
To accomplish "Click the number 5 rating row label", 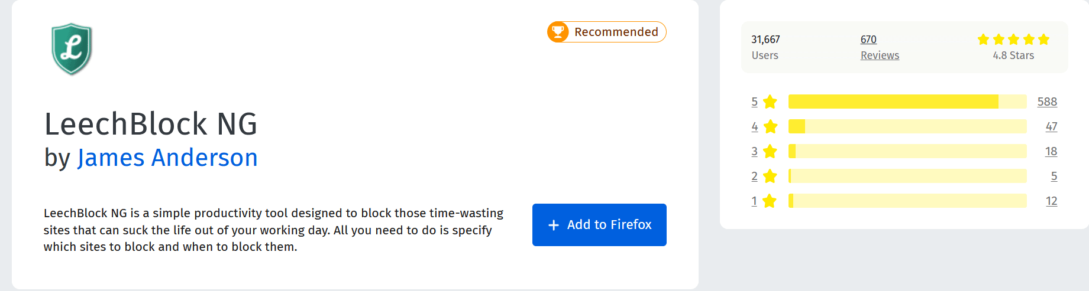I will coord(754,102).
